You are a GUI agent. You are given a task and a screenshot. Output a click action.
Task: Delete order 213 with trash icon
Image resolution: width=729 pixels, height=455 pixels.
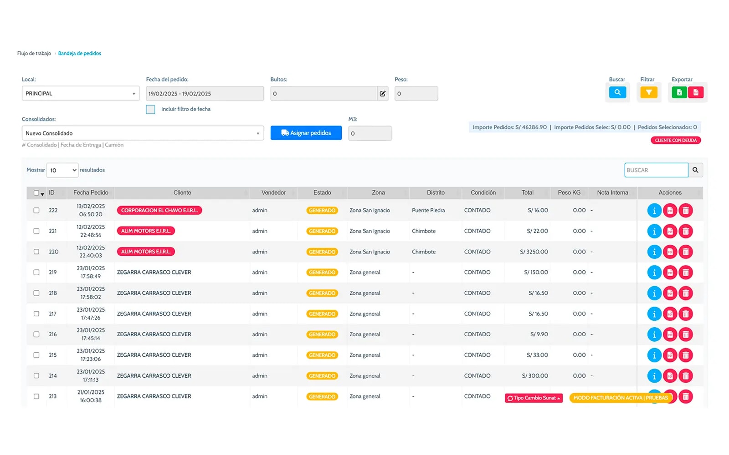686,396
